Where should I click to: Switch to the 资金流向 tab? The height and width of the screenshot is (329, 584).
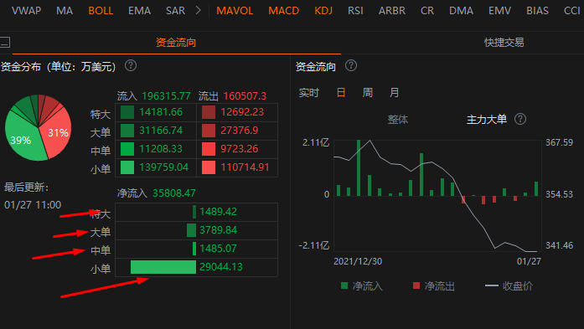click(x=176, y=43)
